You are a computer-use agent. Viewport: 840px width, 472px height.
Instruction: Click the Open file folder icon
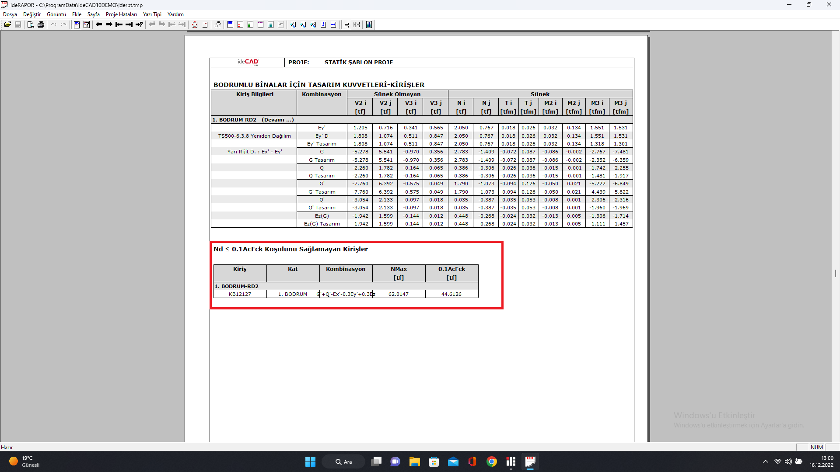[7, 24]
